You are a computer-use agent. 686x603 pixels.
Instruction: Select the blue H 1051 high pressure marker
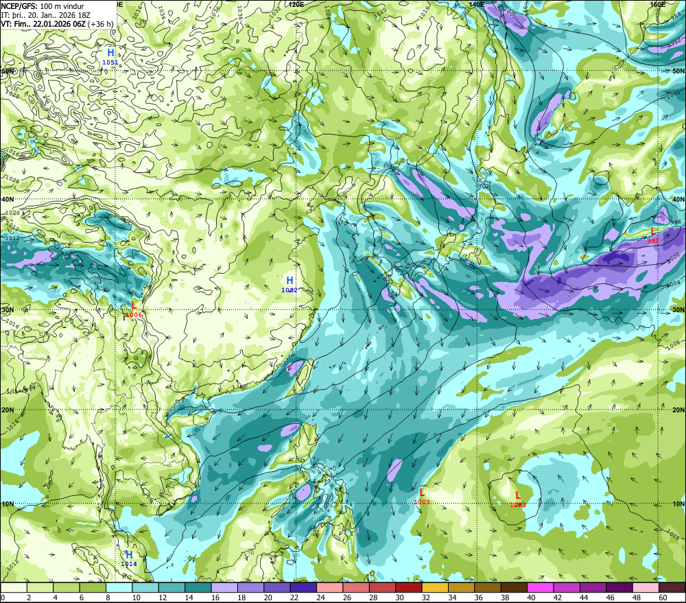point(110,56)
